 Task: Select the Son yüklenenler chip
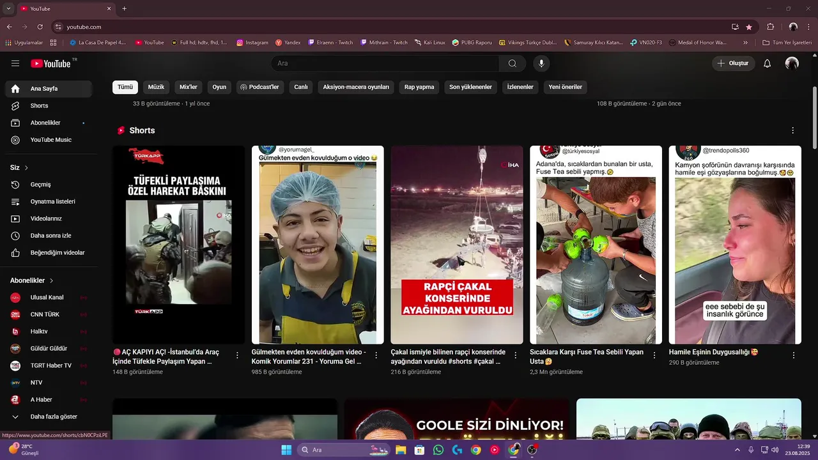point(470,87)
